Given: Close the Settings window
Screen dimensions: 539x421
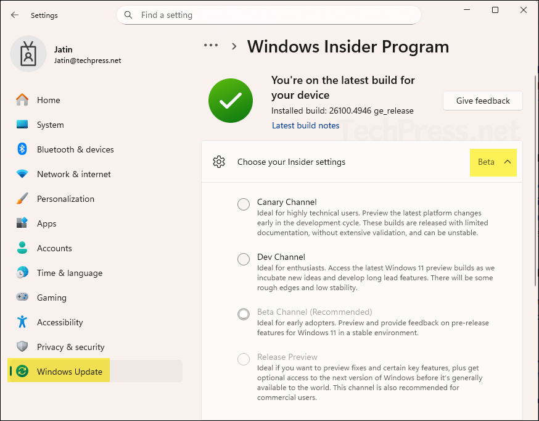Looking at the screenshot, I should coord(523,10).
